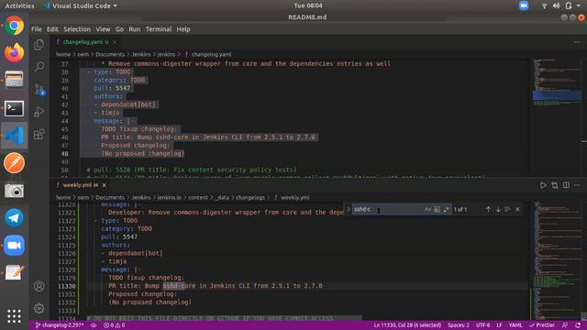587x330 pixels.
Task: Show Applications grid in dock
Action: 15,316
